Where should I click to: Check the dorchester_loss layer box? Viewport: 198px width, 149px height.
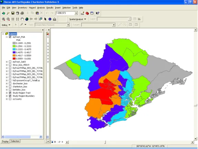tap(10, 83)
